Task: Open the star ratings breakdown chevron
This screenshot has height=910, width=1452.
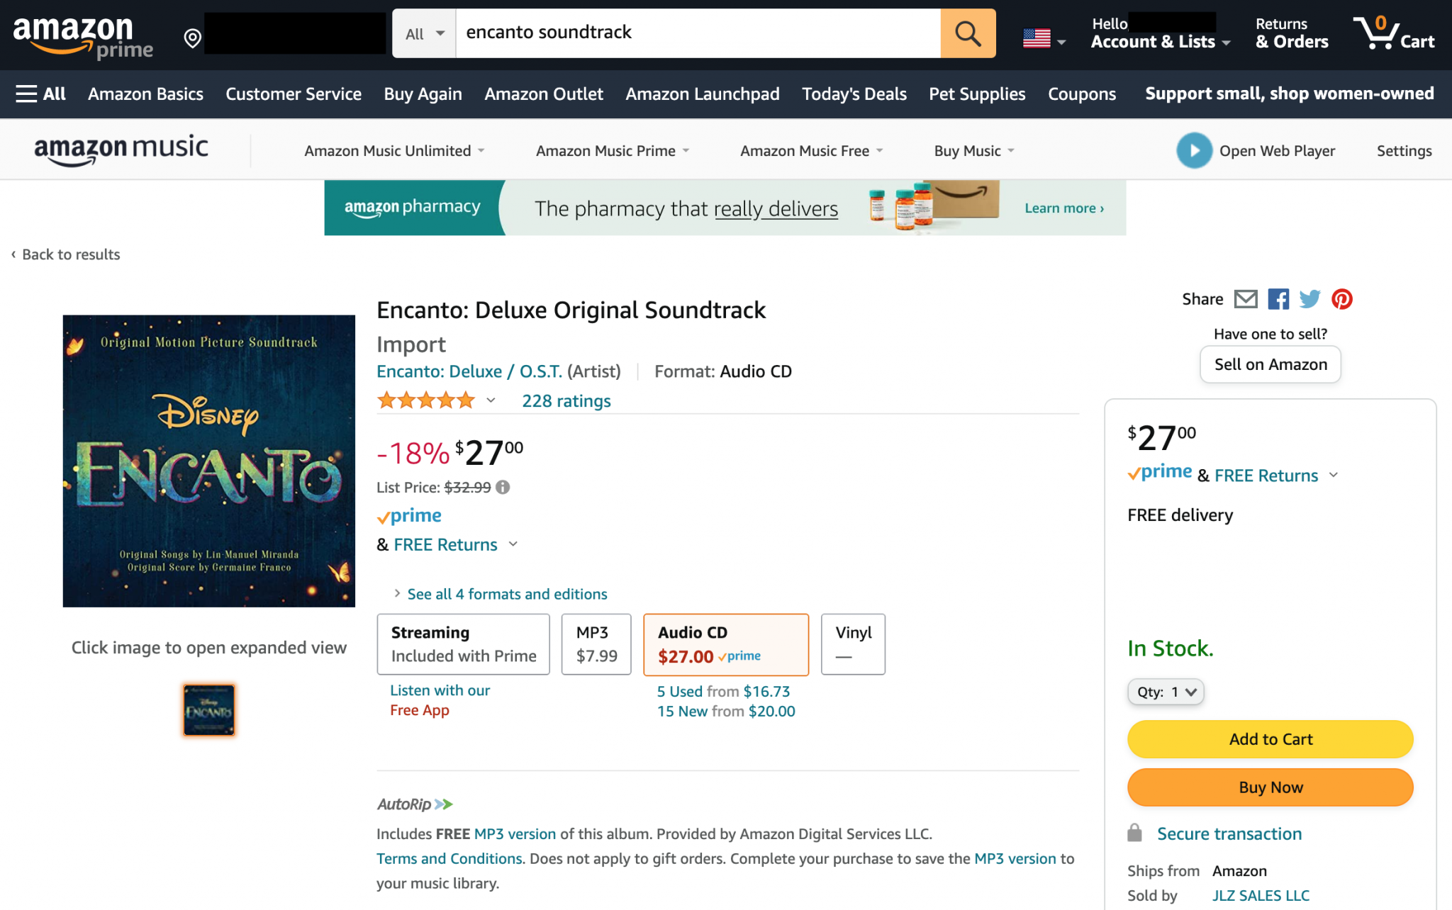Action: [491, 400]
